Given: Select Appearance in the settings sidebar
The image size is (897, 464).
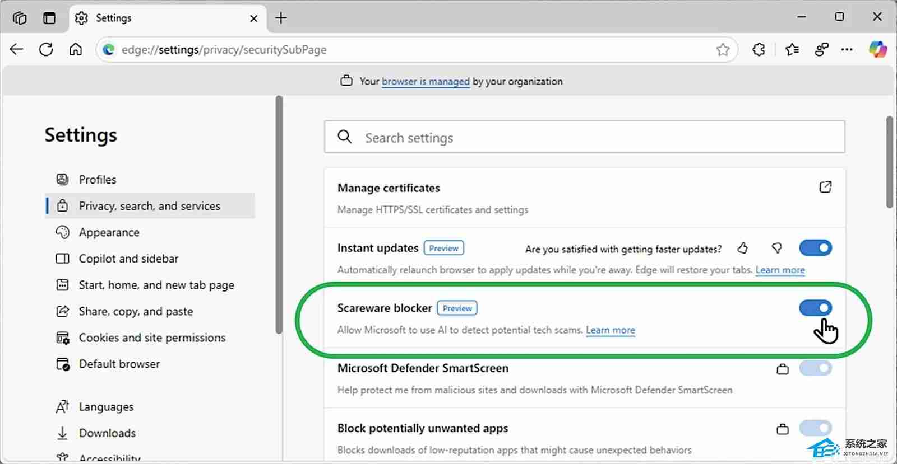Looking at the screenshot, I should tap(109, 232).
